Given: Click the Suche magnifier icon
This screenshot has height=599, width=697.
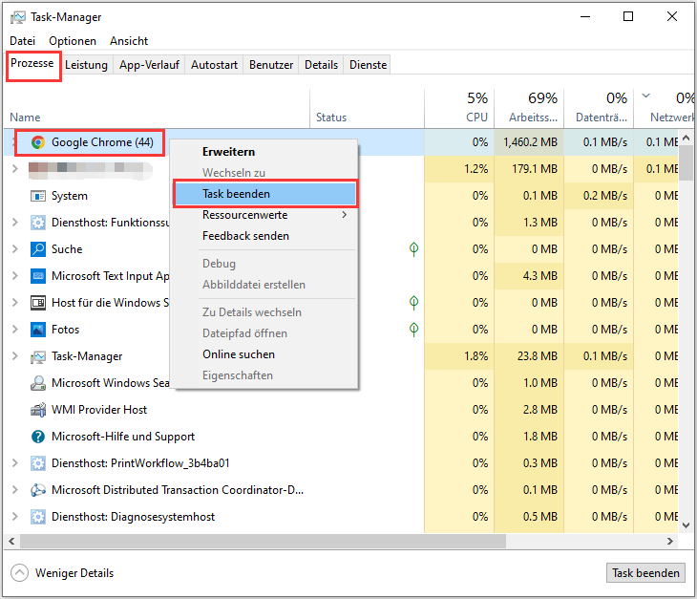Looking at the screenshot, I should [x=38, y=249].
